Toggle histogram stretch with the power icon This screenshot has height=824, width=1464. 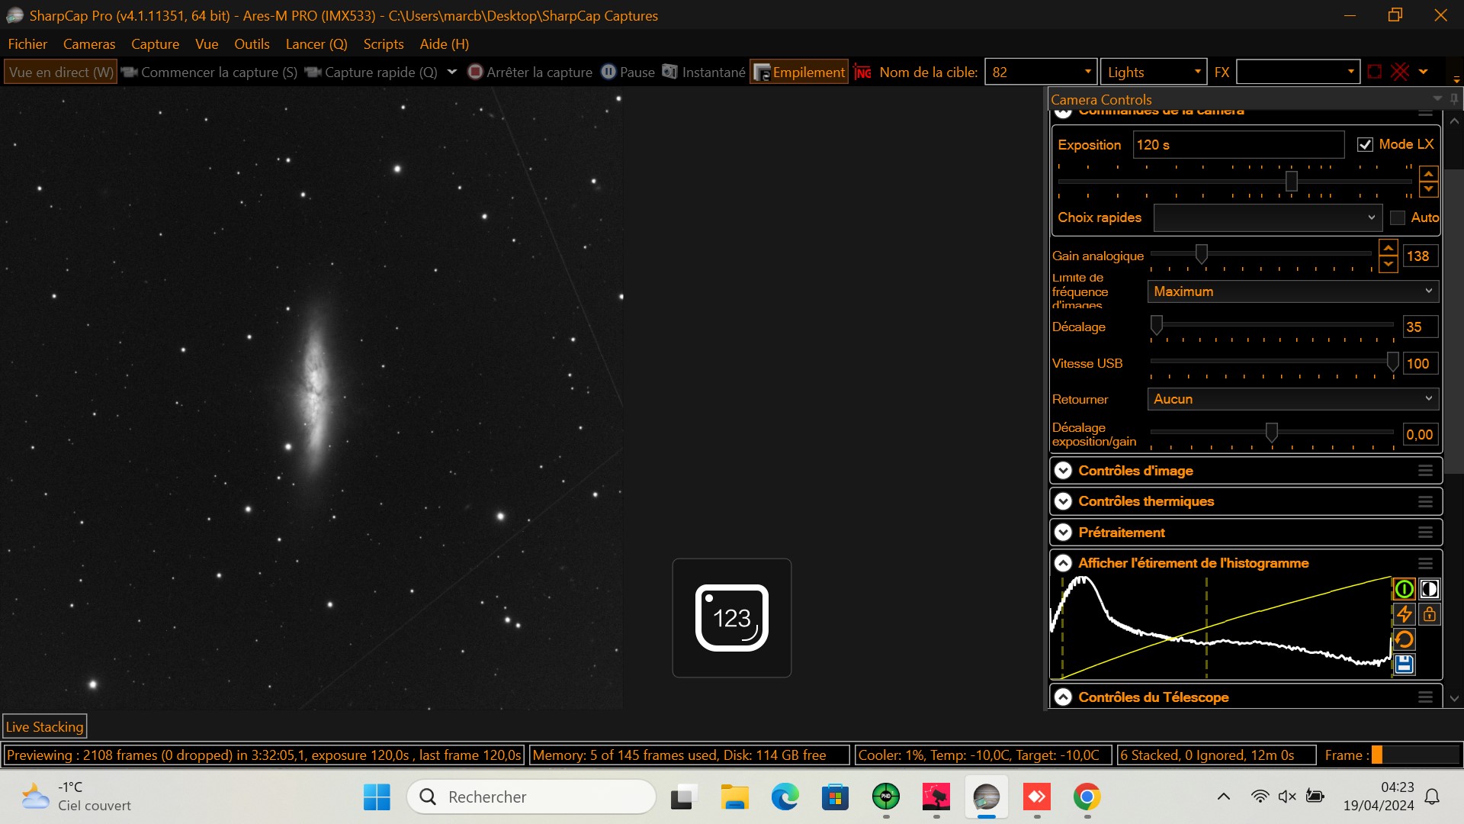1404,588
